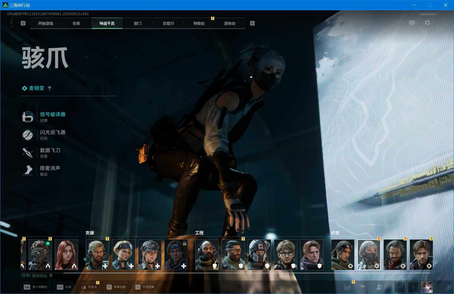Select the 隐匿消声 passive skill icon

point(28,170)
